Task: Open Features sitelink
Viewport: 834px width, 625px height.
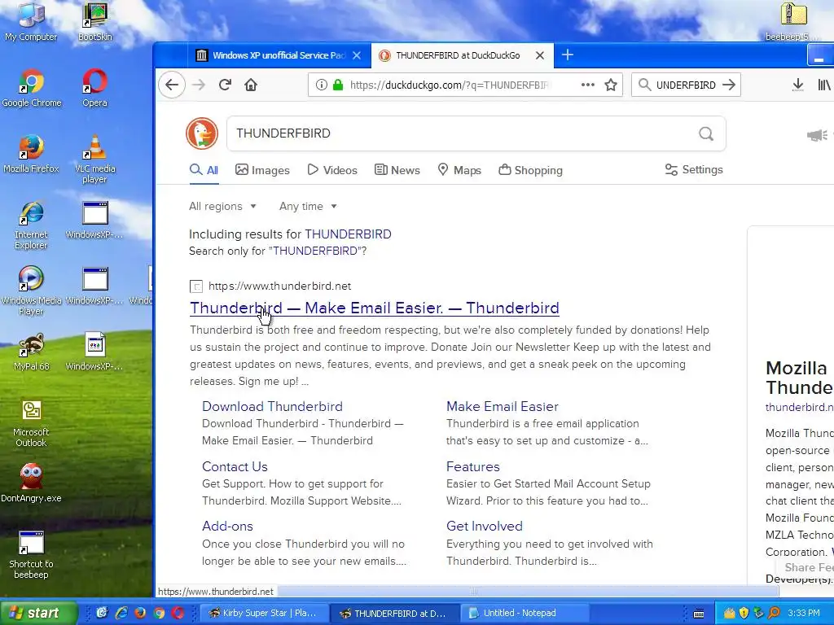Action: [473, 466]
